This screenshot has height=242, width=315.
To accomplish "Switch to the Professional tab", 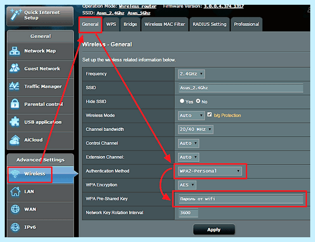I will [x=247, y=25].
